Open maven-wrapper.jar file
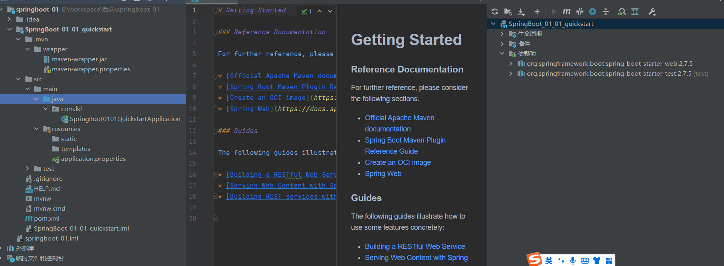Image resolution: width=724 pixels, height=266 pixels. pos(79,59)
